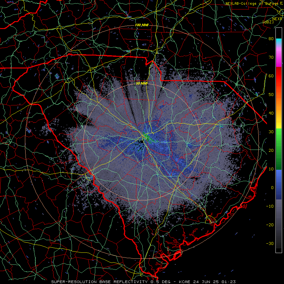Viewport: 284px width, 284px height.
Task: Click the positive 10 value on the dBZ scale
Action: (271, 169)
